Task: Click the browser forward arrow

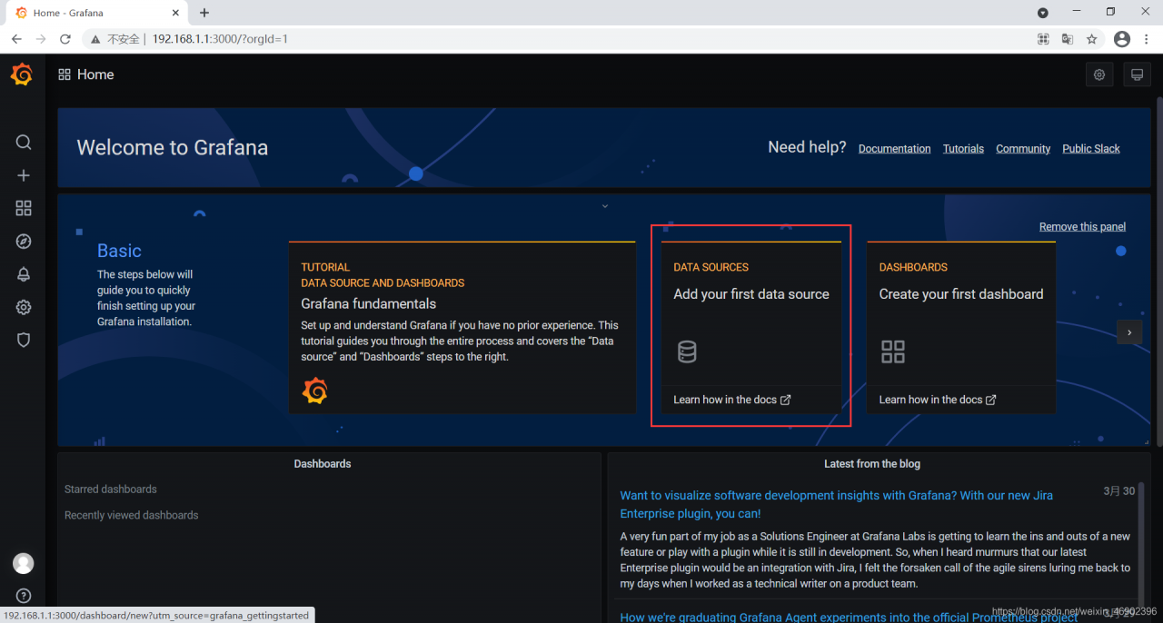Action: [x=41, y=39]
